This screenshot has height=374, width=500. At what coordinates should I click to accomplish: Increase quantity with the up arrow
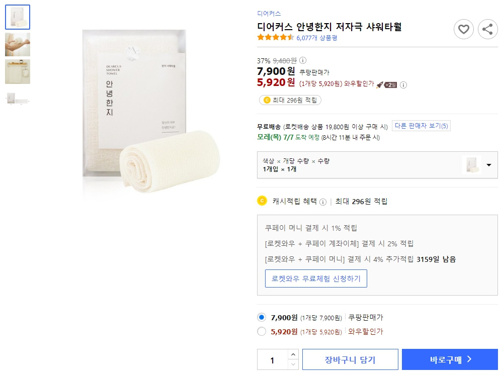tap(293, 354)
